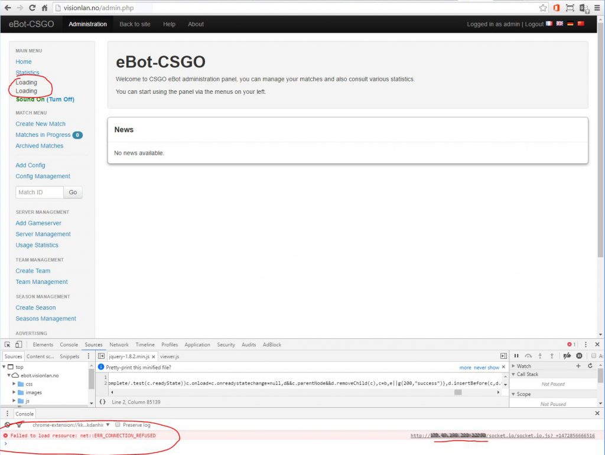Clear the console log icon
The width and height of the screenshot is (605, 455).
click(x=7, y=424)
